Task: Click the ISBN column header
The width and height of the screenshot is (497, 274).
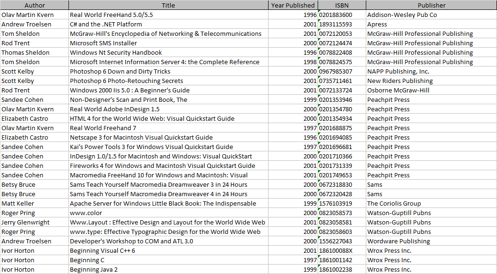Action: point(342,5)
